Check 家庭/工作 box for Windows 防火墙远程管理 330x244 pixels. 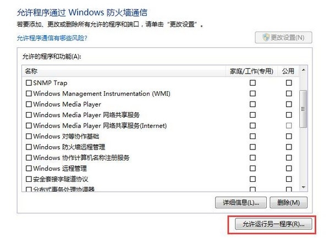coord(253,147)
